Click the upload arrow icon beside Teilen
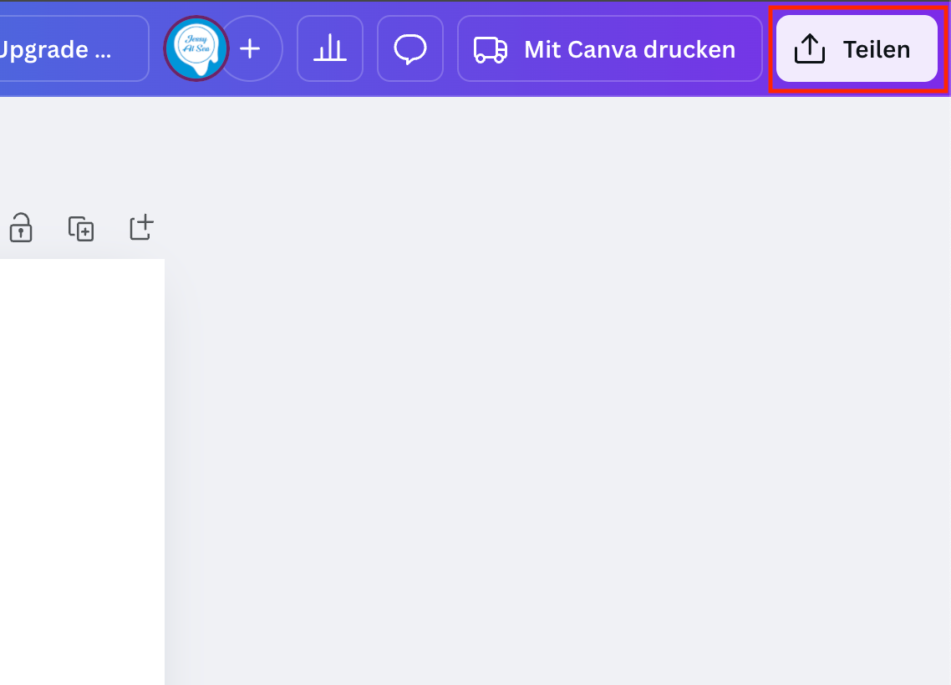The height and width of the screenshot is (685, 951). point(808,50)
